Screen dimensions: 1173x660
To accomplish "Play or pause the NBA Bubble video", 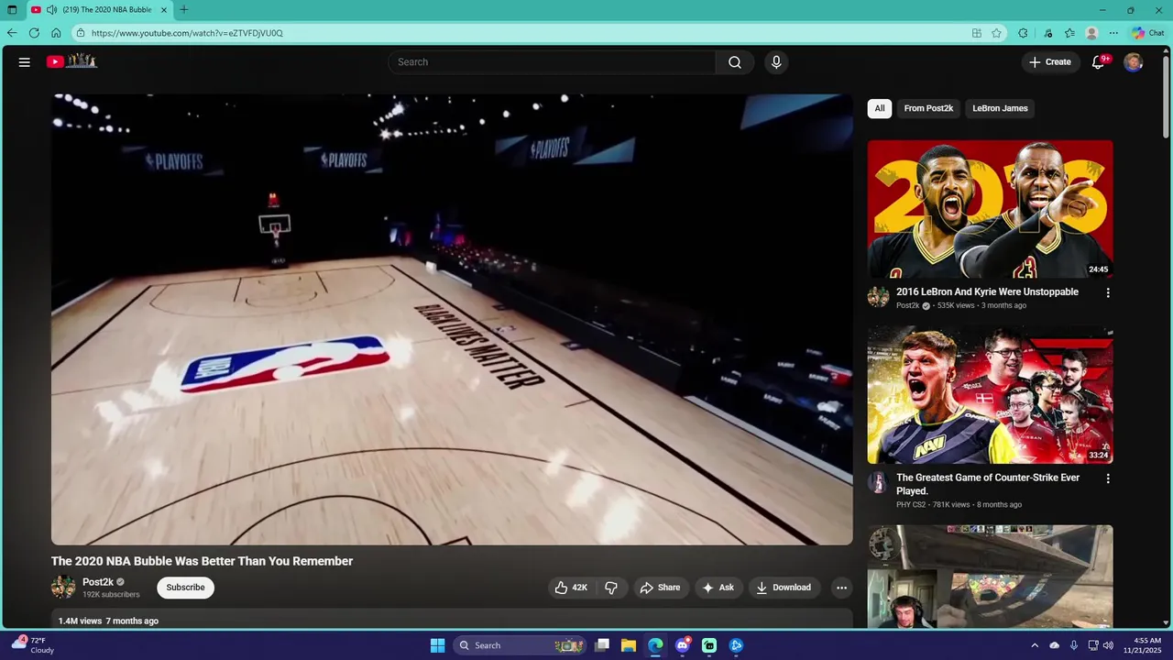I will (x=452, y=319).
